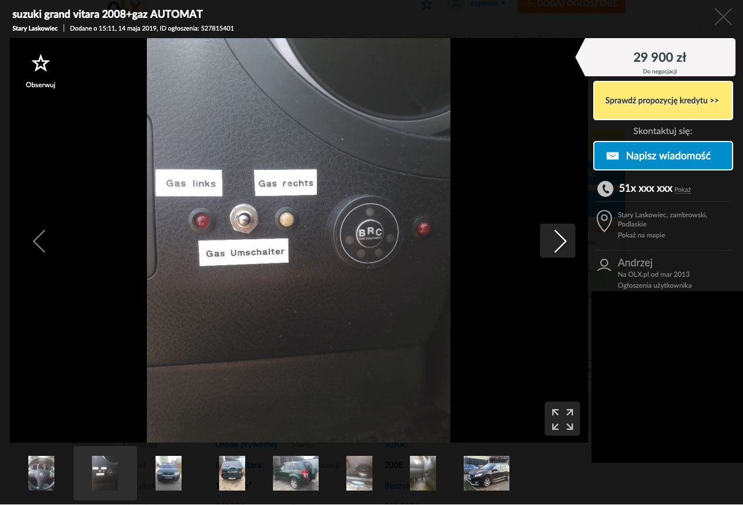This screenshot has height=505, width=743.
Task: Open fullscreen view of the photo
Action: click(x=562, y=419)
